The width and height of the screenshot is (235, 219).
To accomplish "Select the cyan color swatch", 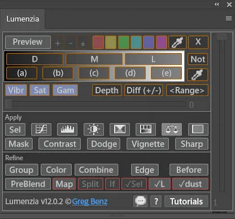I will click(x=136, y=42).
